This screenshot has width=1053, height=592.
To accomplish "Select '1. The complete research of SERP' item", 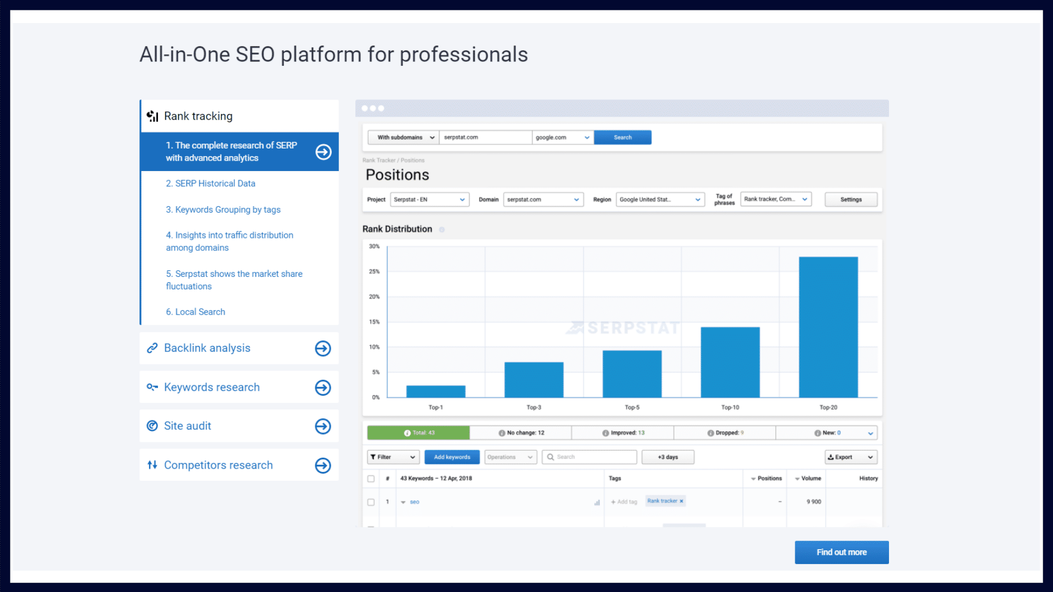I will tap(240, 152).
